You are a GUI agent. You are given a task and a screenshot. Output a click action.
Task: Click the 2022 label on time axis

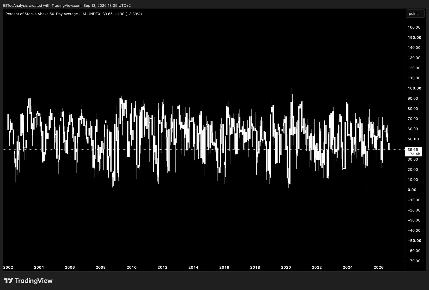coord(317,267)
